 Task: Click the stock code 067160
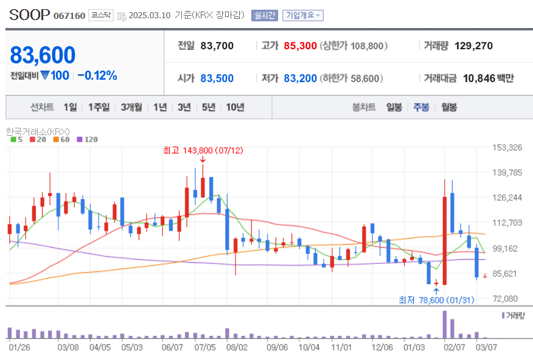tap(69, 16)
